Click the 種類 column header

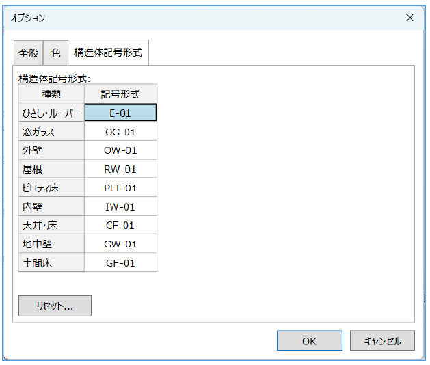[x=51, y=94]
